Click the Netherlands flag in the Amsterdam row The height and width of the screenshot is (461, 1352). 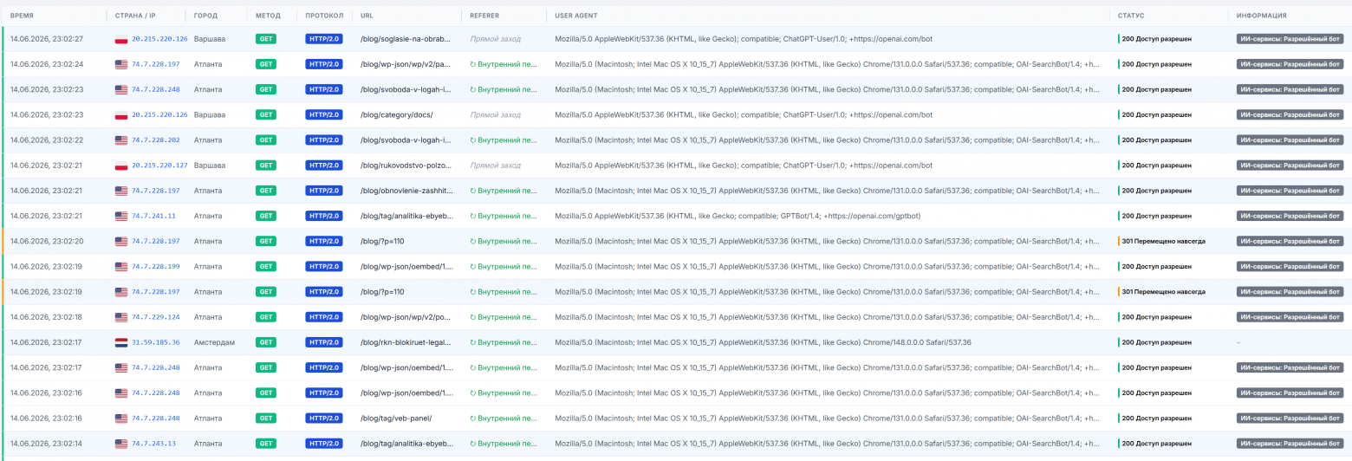coord(121,342)
